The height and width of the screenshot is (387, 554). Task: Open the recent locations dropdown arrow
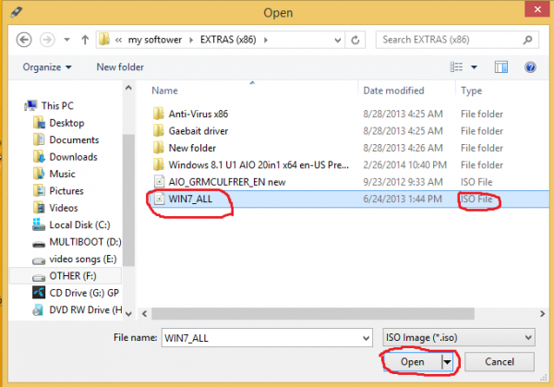pos(66,40)
